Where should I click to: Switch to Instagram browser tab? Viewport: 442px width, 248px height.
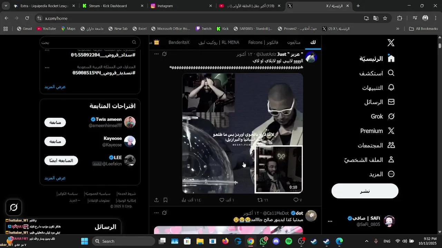pyautogui.click(x=181, y=6)
